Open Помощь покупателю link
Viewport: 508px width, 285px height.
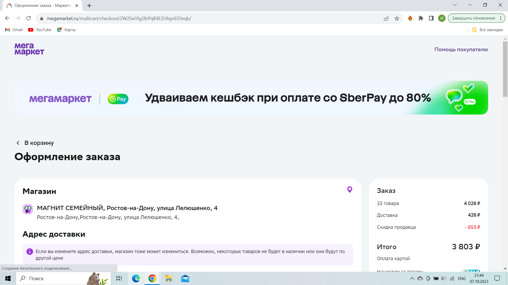point(461,49)
